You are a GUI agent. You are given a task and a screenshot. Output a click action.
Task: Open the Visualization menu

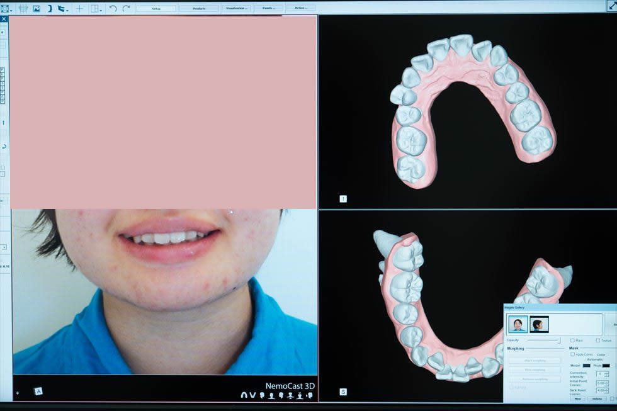point(236,8)
